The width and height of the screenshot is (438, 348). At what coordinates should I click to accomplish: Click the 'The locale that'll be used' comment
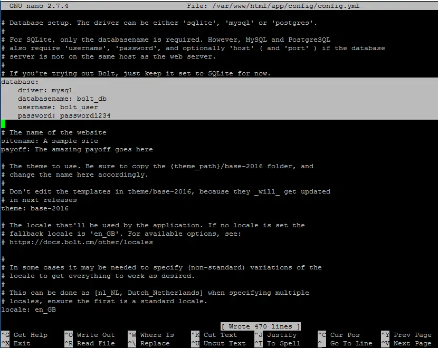153,225
